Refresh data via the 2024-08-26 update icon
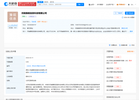The image size is (139, 100). [123, 17]
